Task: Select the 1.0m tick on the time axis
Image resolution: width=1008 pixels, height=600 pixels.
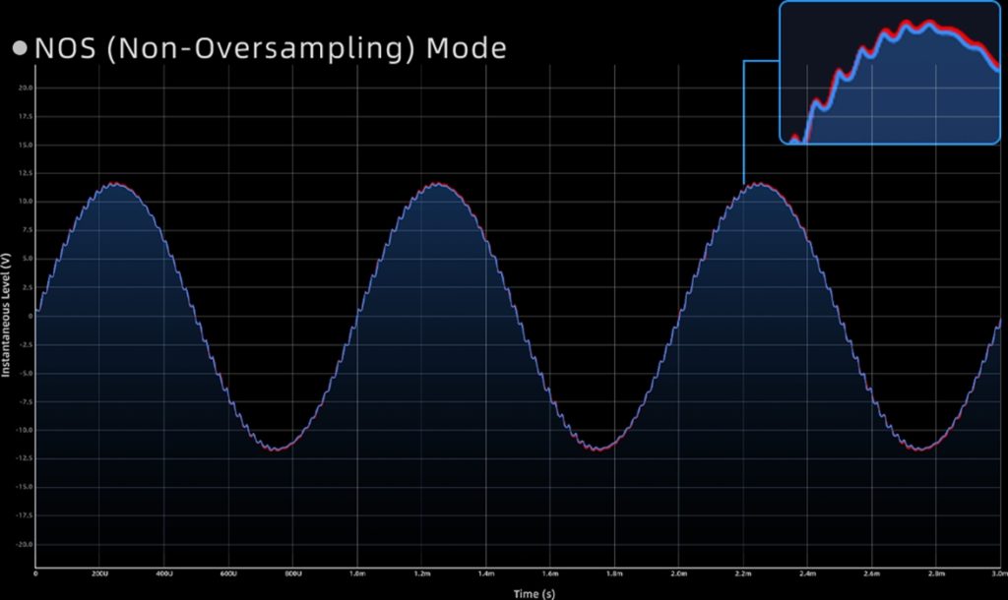Action: 356,572
